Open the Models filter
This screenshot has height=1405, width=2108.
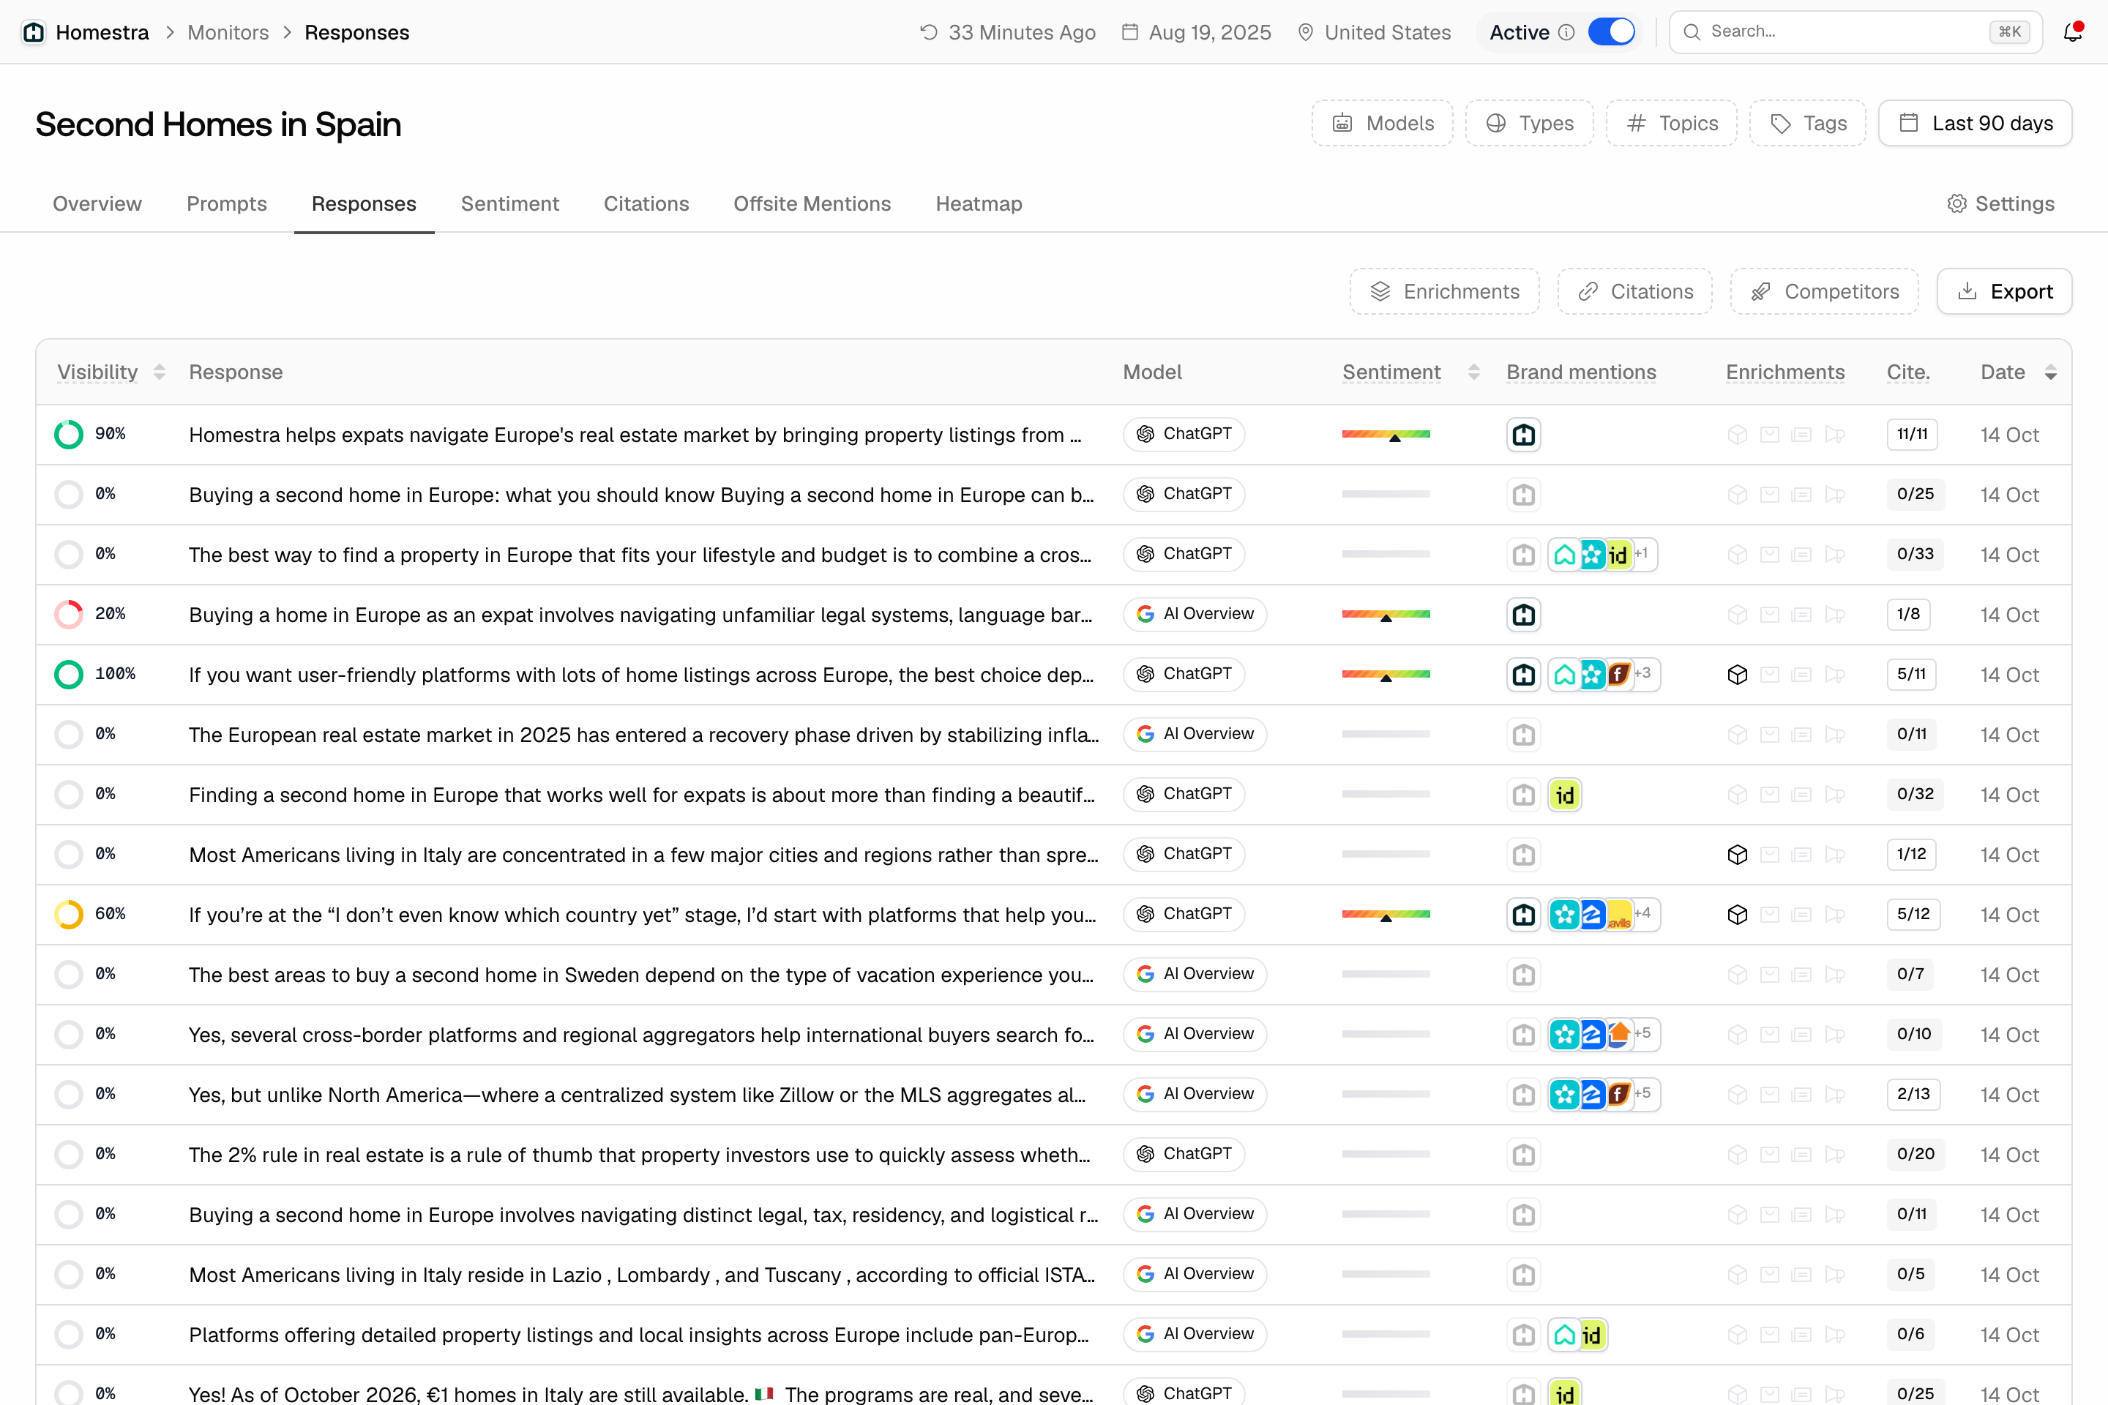coord(1383,123)
